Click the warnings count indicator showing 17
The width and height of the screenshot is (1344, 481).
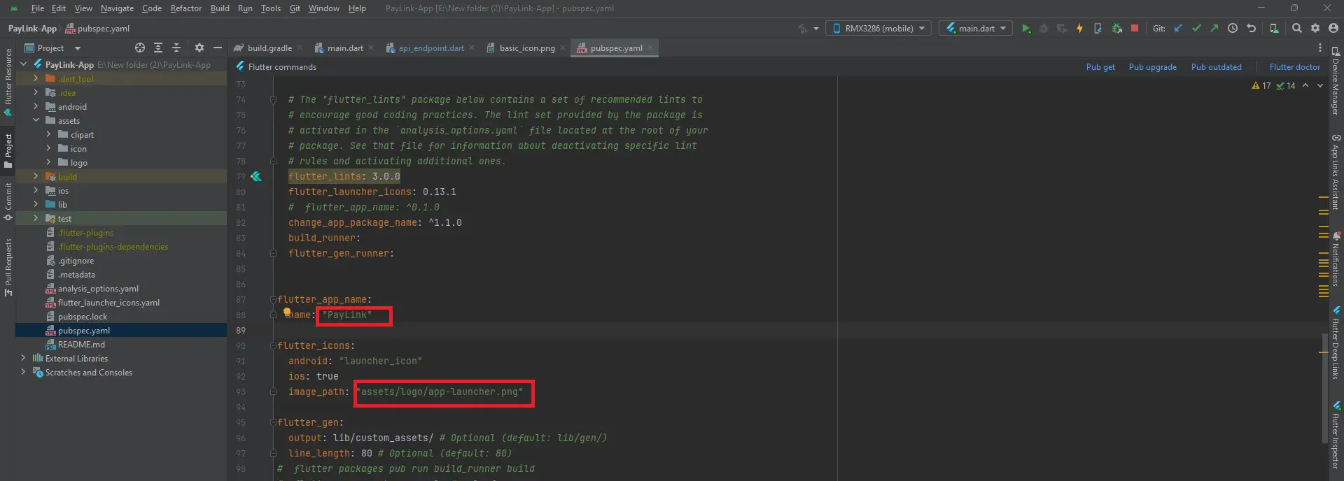[1261, 86]
